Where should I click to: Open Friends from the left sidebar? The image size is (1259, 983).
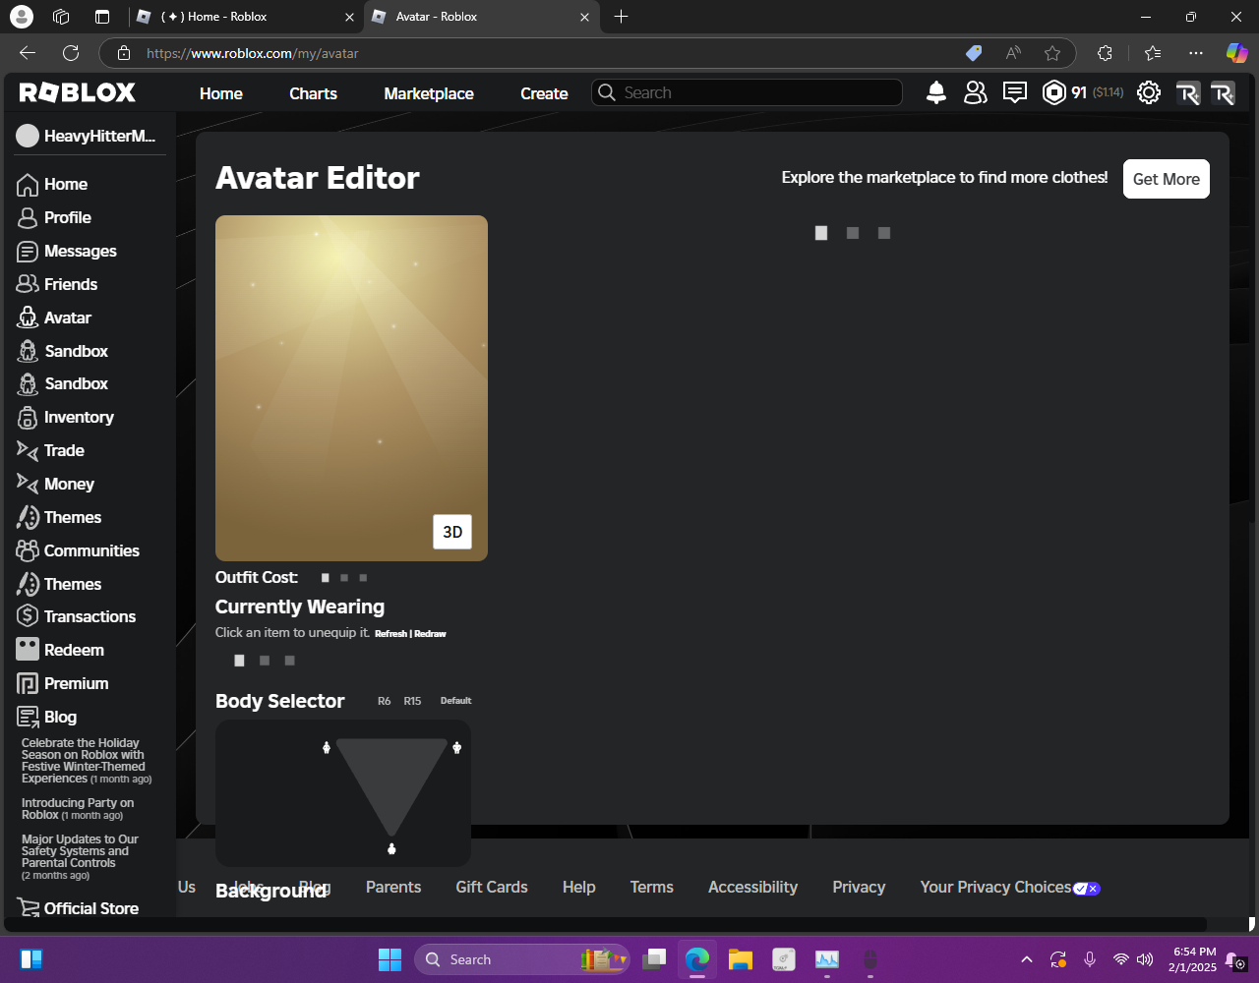[70, 284]
